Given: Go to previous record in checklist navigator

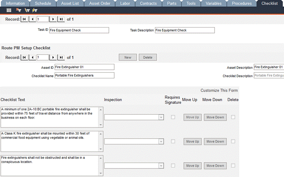Looking at the screenshot, I should pyautogui.click(x=32, y=57).
